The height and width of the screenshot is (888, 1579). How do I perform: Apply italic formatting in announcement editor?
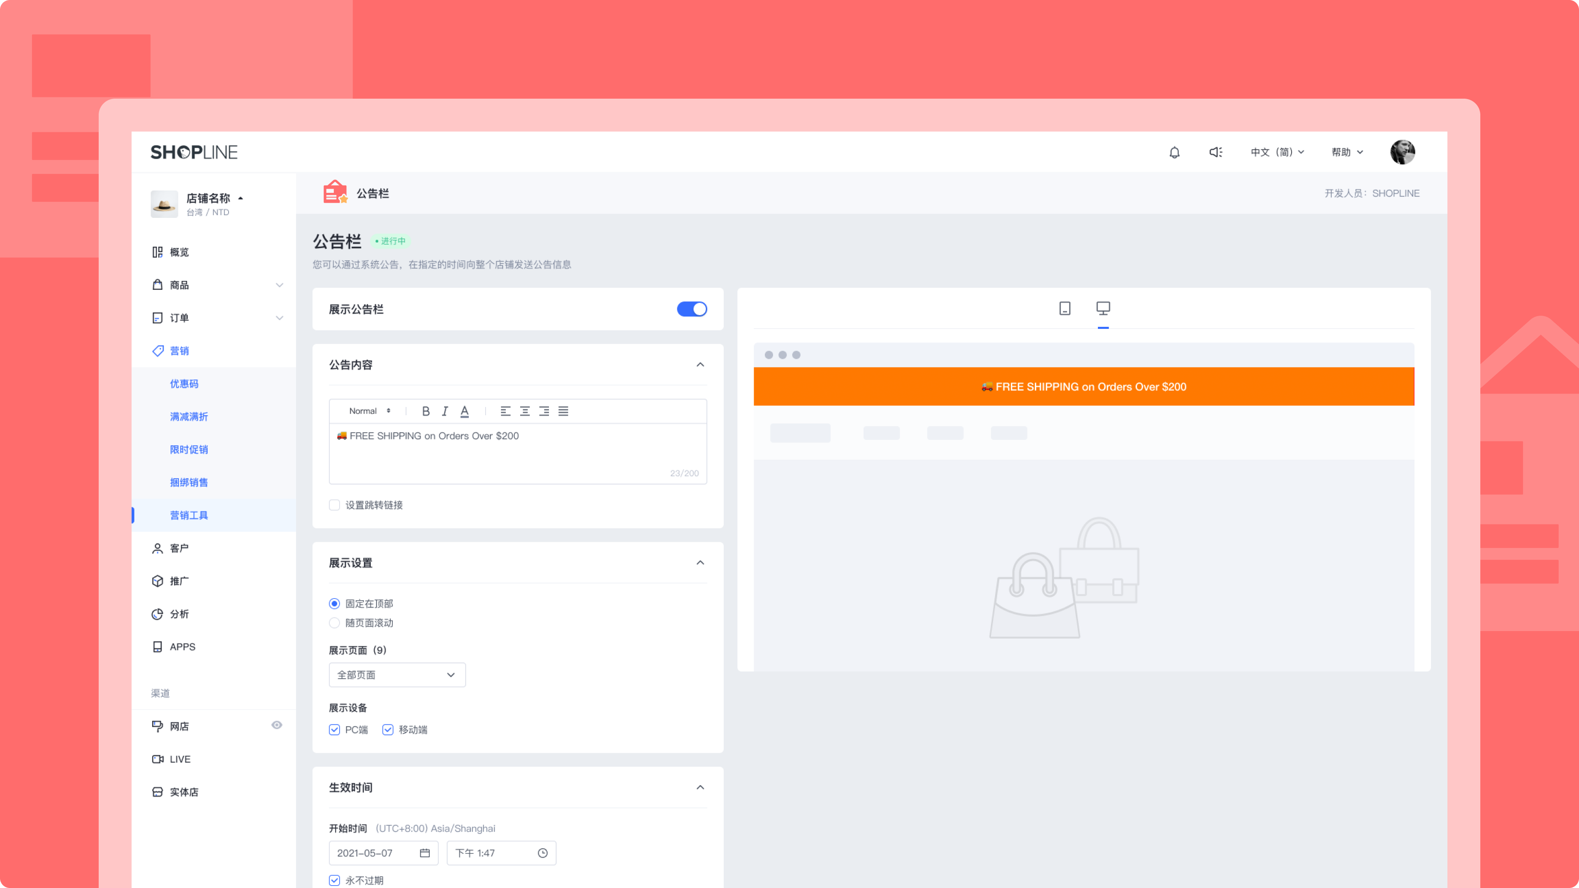445,411
